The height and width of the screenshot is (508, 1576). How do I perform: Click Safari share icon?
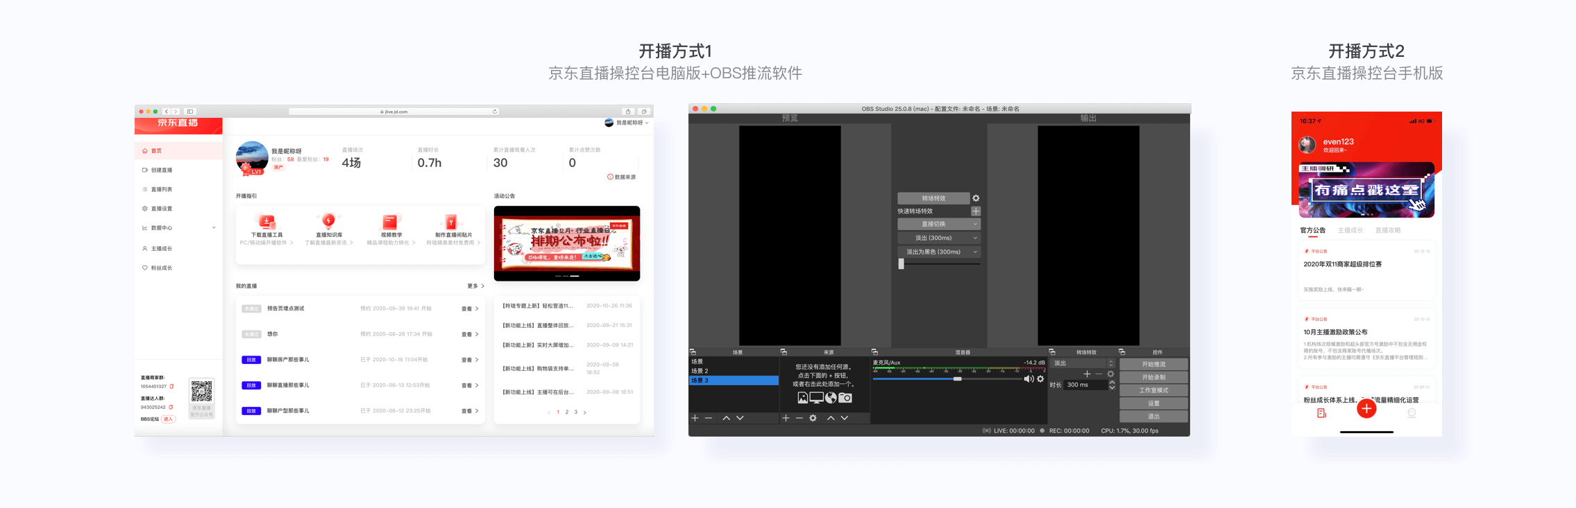628,112
